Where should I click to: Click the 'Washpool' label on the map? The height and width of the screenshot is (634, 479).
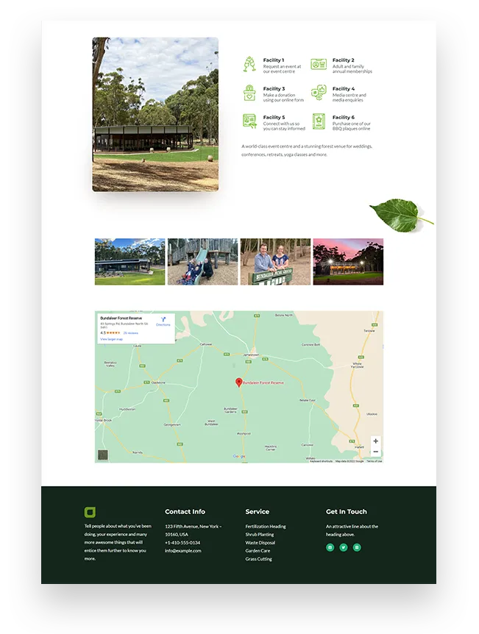tap(244, 433)
